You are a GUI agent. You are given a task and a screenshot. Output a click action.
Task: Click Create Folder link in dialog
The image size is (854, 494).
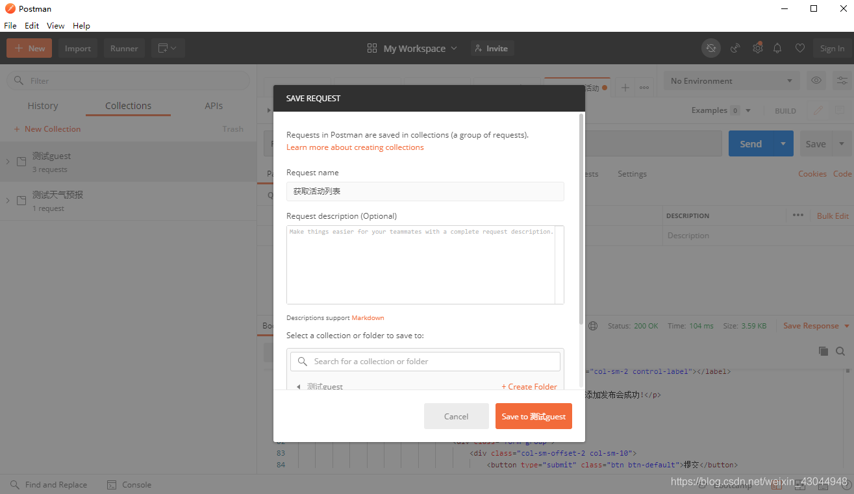click(x=529, y=387)
